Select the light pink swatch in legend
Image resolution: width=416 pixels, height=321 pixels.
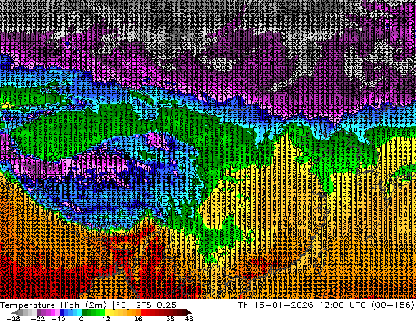[x=57, y=312]
